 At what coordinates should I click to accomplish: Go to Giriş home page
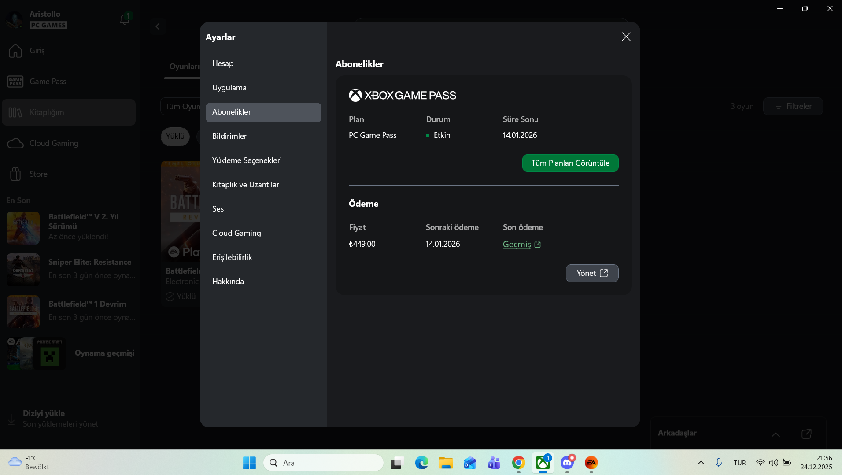coord(68,51)
